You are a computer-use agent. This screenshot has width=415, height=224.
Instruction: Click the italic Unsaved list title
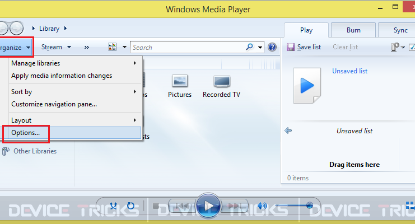pyautogui.click(x=355, y=131)
